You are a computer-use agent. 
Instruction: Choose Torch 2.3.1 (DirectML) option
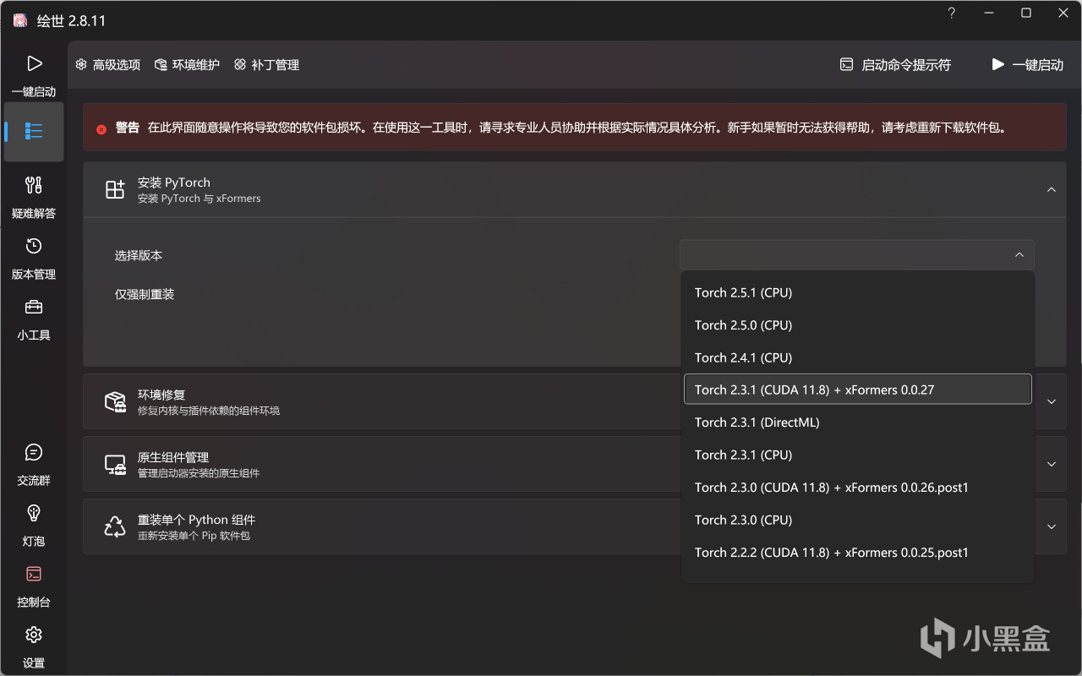point(857,422)
